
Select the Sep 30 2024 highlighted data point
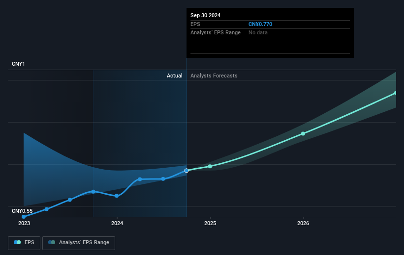(x=186, y=171)
